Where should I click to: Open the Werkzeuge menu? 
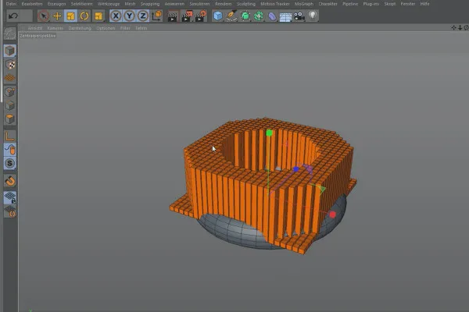coord(109,4)
